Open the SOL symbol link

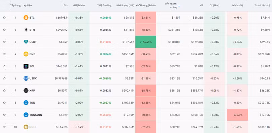pos(32,66)
